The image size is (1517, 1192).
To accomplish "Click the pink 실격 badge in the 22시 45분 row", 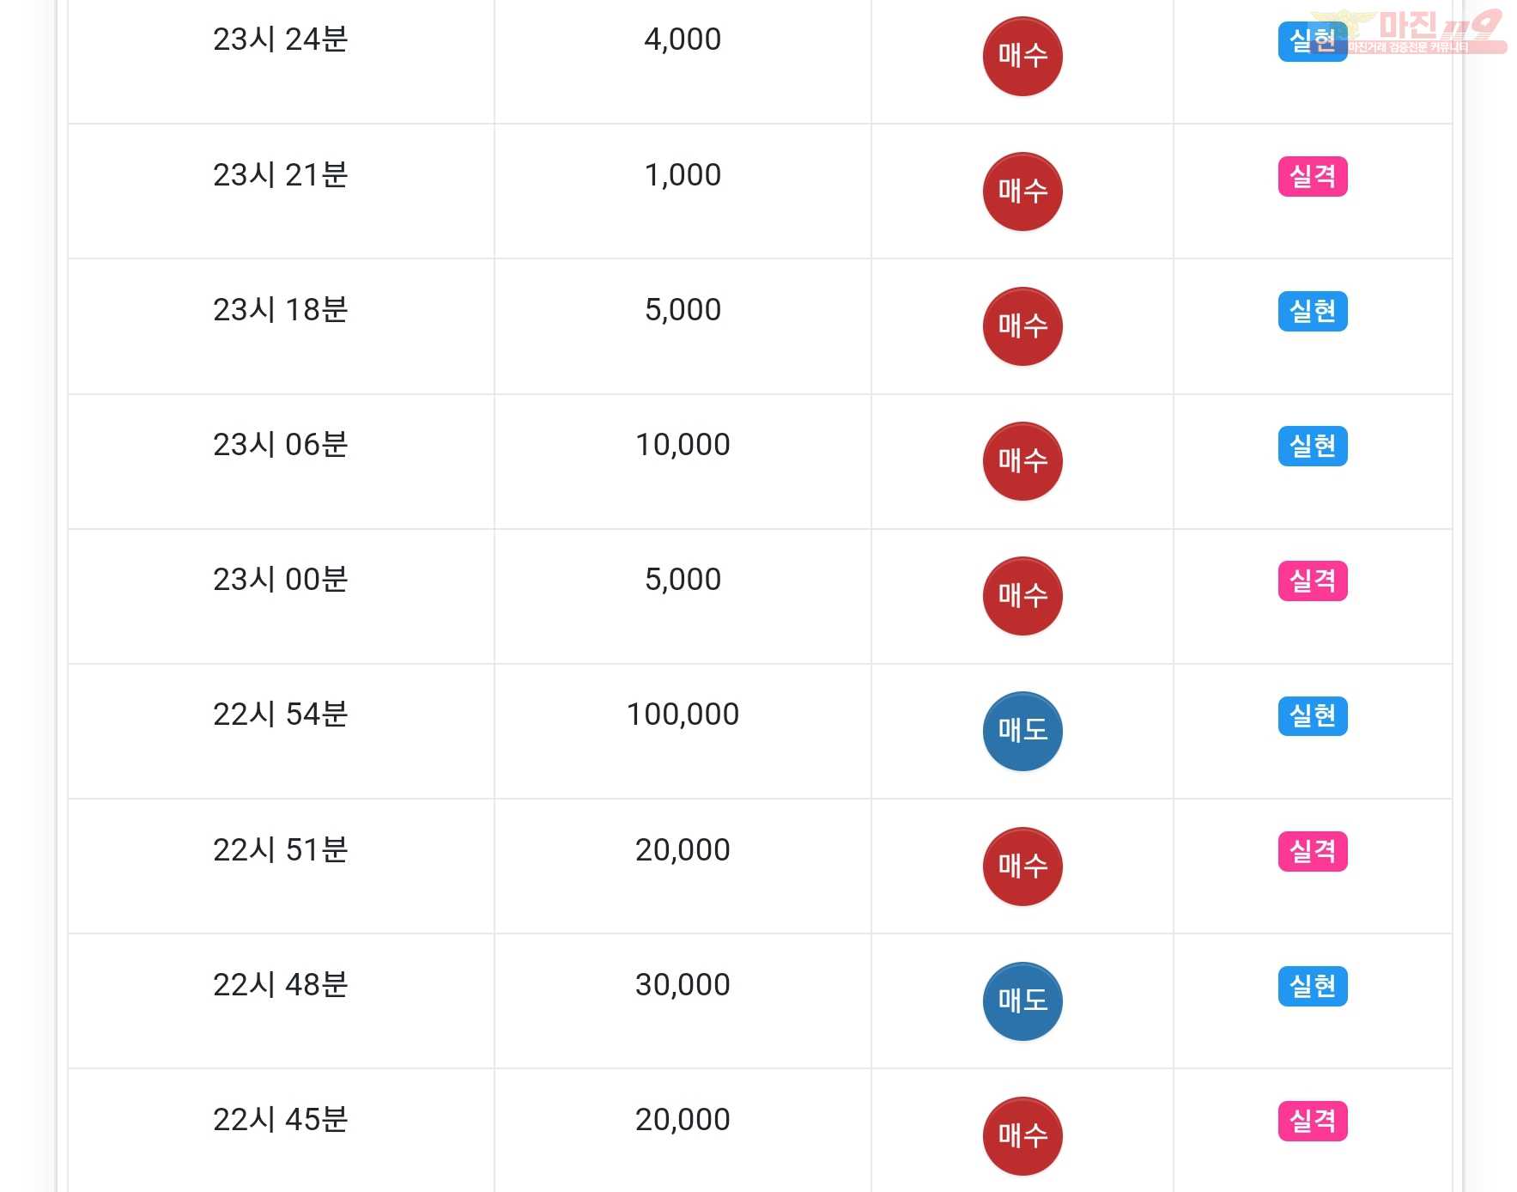I will [x=1313, y=1122].
